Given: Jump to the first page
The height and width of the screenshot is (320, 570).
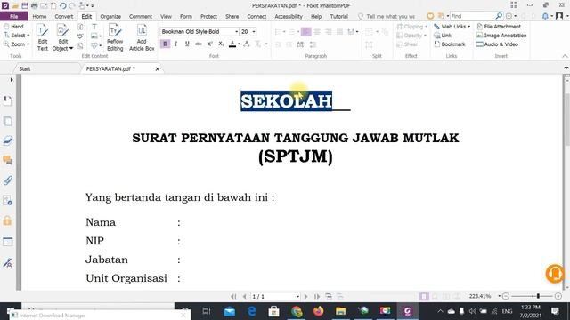Looking at the screenshot, I should [x=233, y=296].
